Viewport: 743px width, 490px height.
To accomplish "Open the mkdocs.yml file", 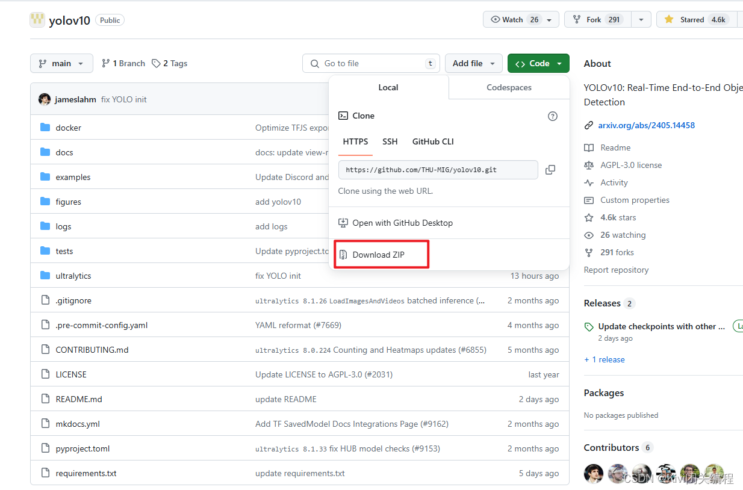I will [78, 424].
